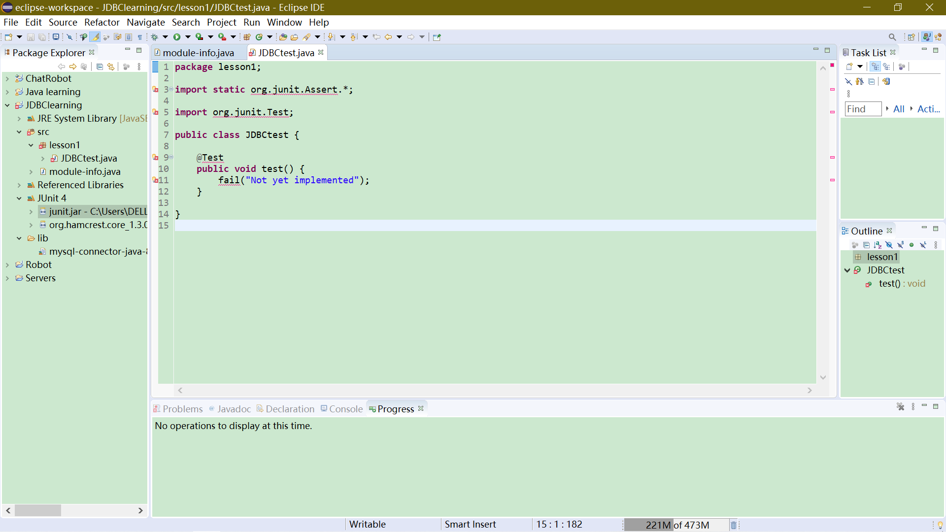Click the New file wizard icon

[x=8, y=37]
